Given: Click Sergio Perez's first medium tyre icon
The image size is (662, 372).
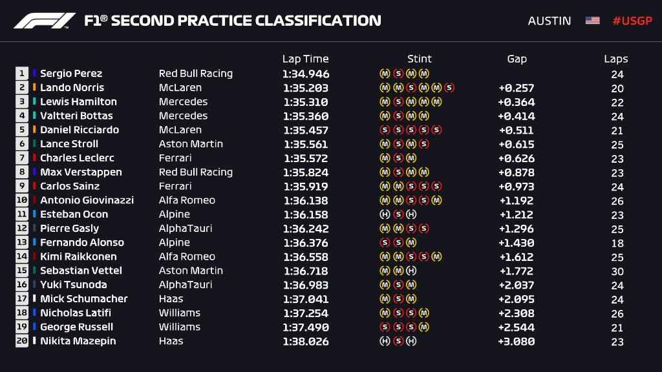Looking at the screenshot, I should [384, 74].
